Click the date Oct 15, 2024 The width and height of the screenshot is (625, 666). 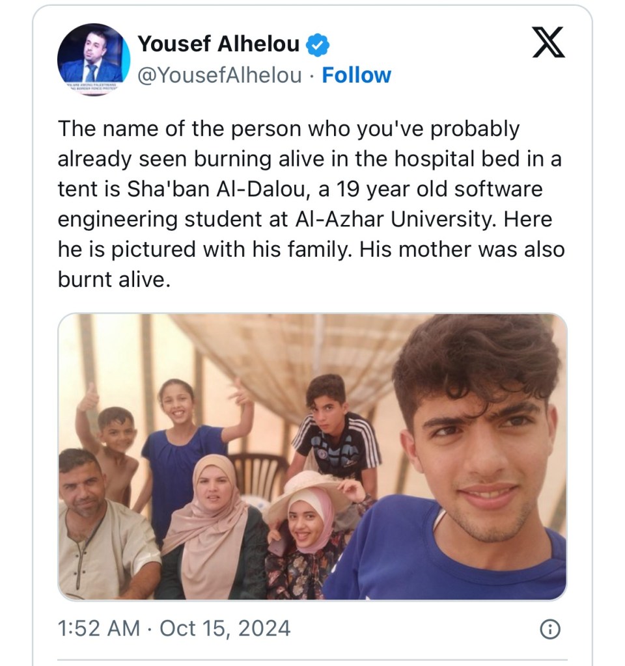point(225,628)
